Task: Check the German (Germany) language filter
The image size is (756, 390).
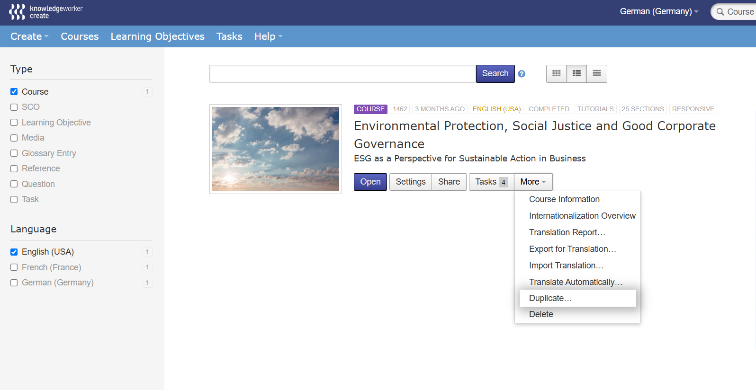Action: [14, 283]
